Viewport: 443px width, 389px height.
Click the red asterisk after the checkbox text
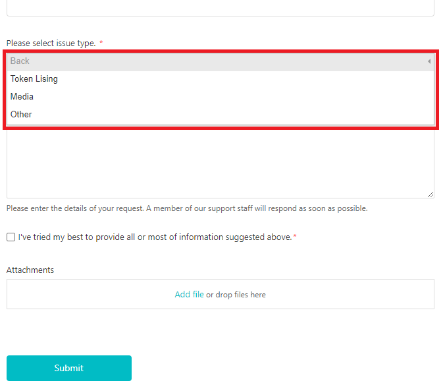pyautogui.click(x=295, y=237)
